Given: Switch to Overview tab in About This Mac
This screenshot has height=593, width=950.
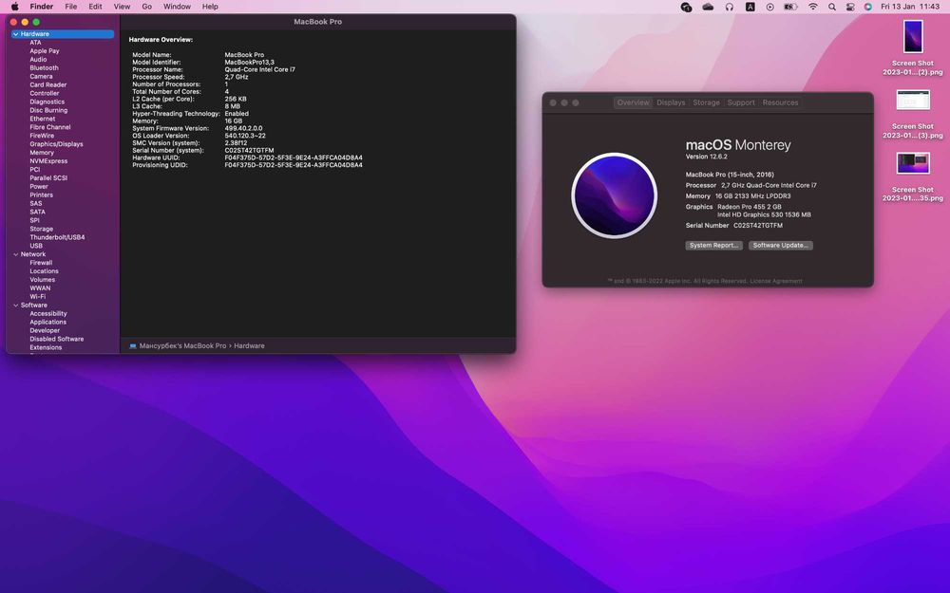Looking at the screenshot, I should 633,102.
